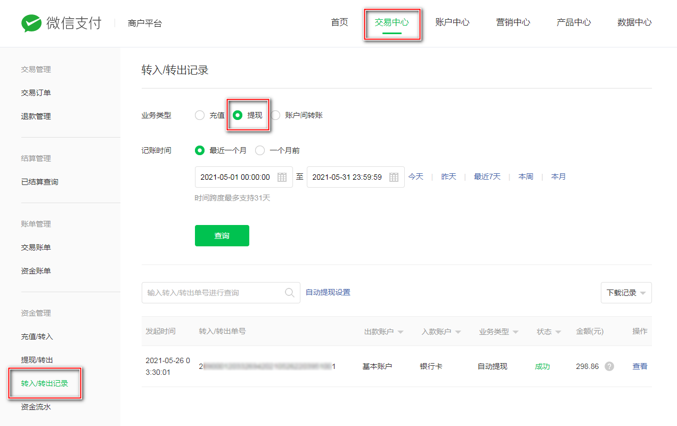The image size is (677, 426).
Task: Select the 账户间转账 radio option
Action: [x=275, y=115]
